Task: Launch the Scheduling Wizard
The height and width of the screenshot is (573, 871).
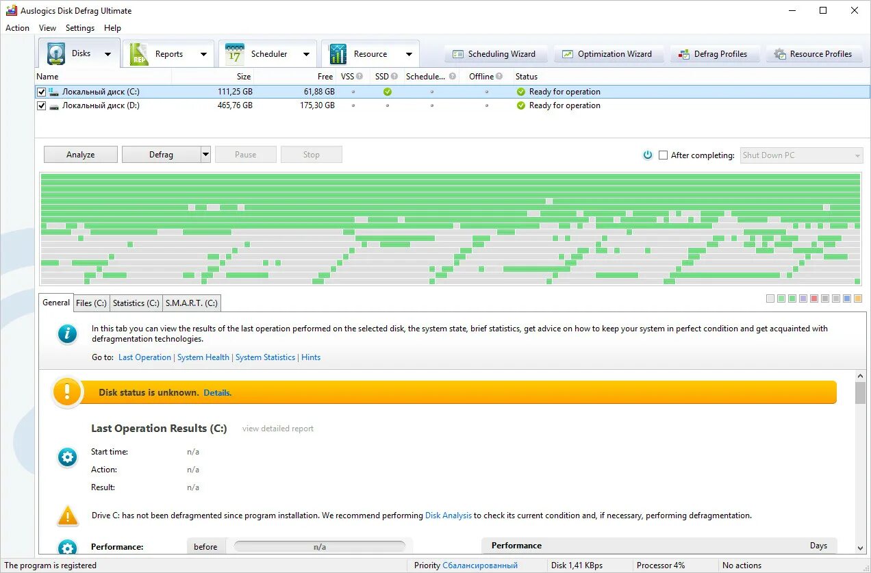Action: [496, 54]
